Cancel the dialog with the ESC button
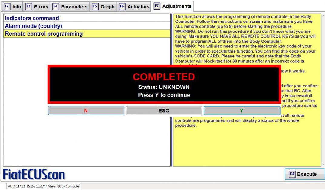The height and width of the screenshot is (190, 325). (164, 111)
